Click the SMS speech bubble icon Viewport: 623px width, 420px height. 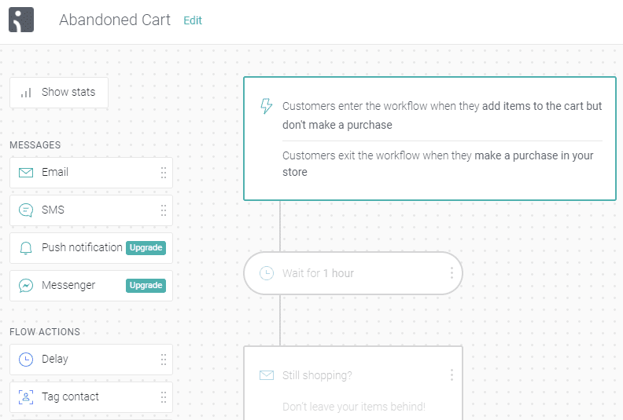coord(26,210)
